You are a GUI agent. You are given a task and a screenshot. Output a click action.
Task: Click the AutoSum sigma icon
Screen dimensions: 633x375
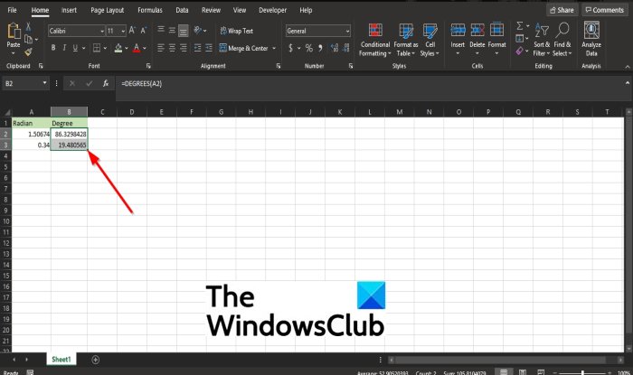(x=520, y=26)
